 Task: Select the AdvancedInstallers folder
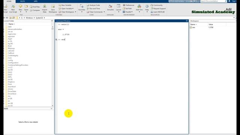15,29
